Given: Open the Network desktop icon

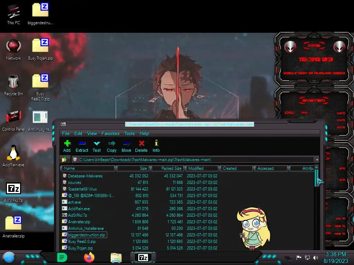Looking at the screenshot, I should click(x=13, y=50).
